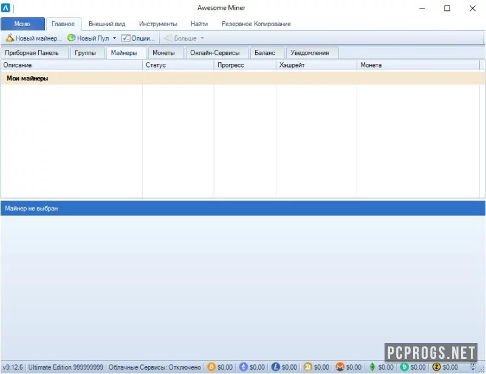This screenshot has height=374, width=486.
Task: Click the $0,00 value beside Zcash icon
Action: pos(450,367)
